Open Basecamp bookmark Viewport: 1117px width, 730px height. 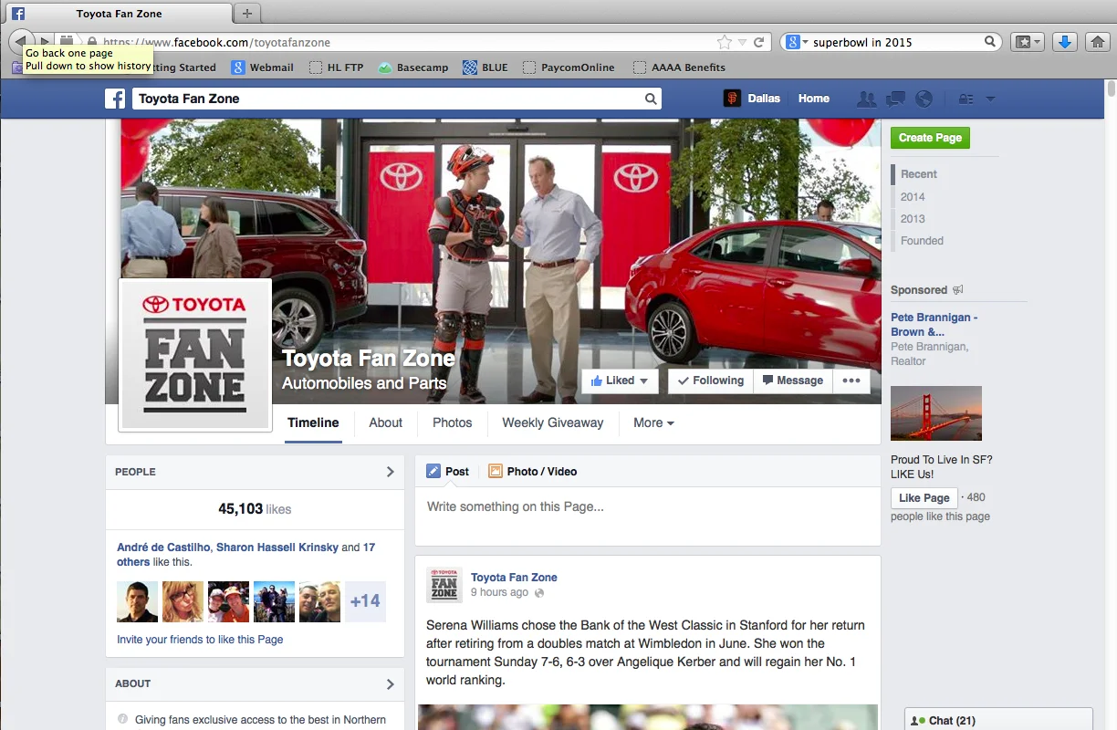coord(413,68)
